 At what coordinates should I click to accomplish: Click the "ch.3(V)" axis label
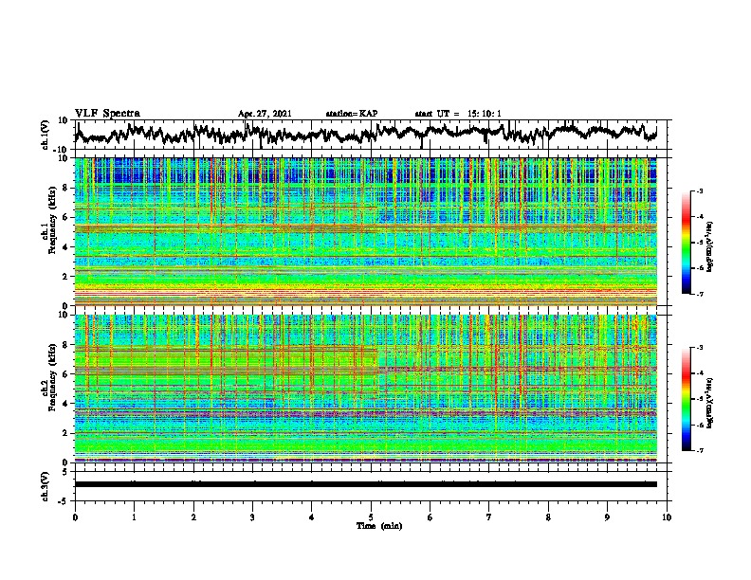tap(46, 486)
